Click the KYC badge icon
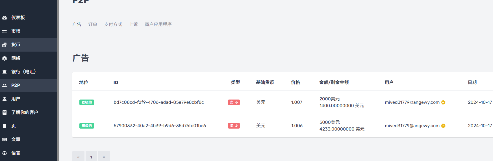Viewport: 493px width, 161px height. 5,113
